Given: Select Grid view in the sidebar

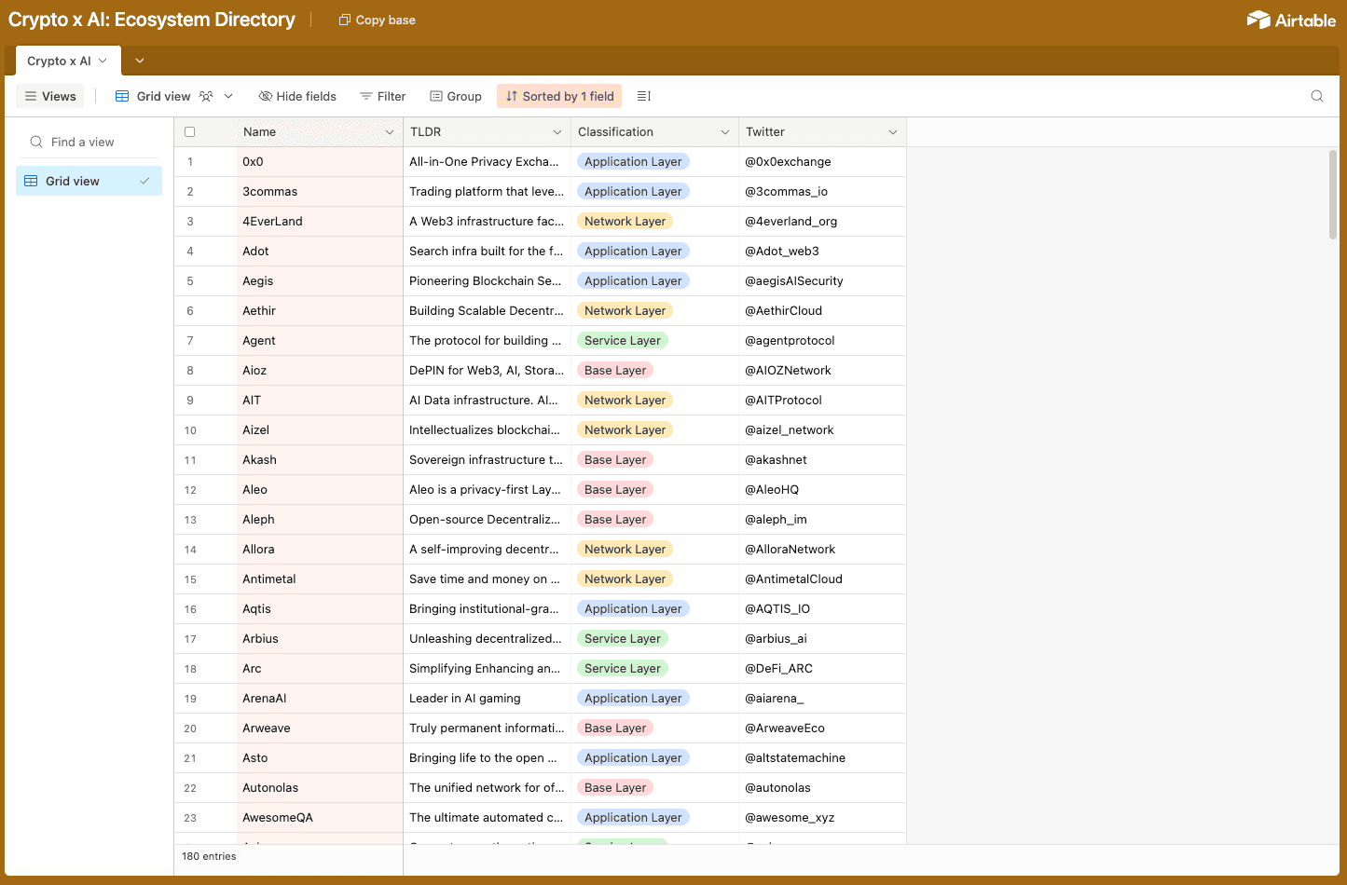Looking at the screenshot, I should 89,181.
